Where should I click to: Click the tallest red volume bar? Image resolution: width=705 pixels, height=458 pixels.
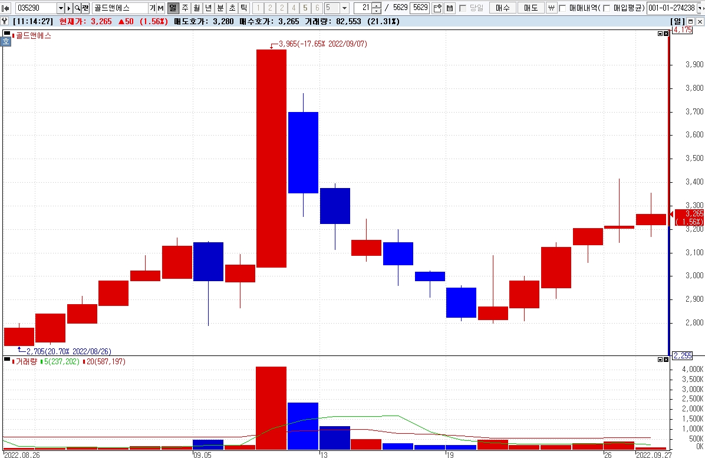(271, 408)
